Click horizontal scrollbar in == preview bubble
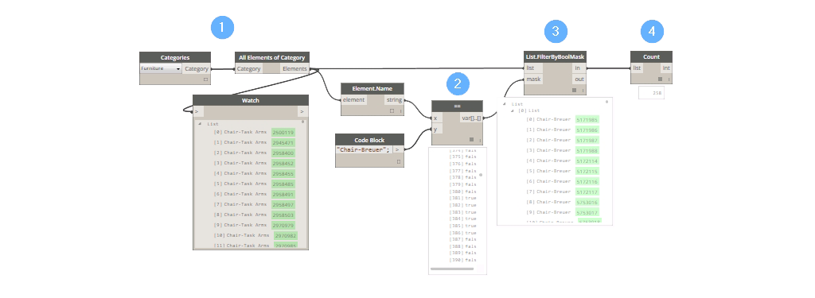Screen dimensions: 815x298 coord(452,269)
